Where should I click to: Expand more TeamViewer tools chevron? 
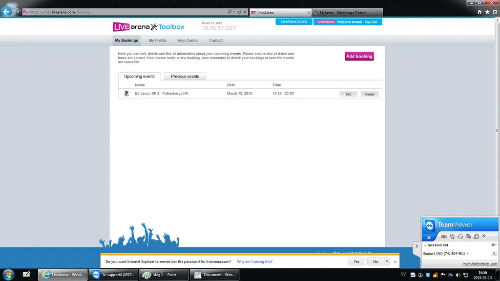pyautogui.click(x=484, y=236)
